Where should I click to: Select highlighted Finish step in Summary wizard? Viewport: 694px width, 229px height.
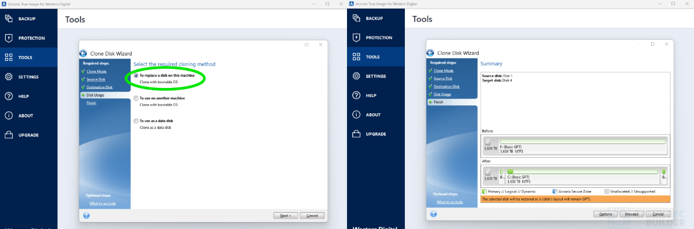452,102
